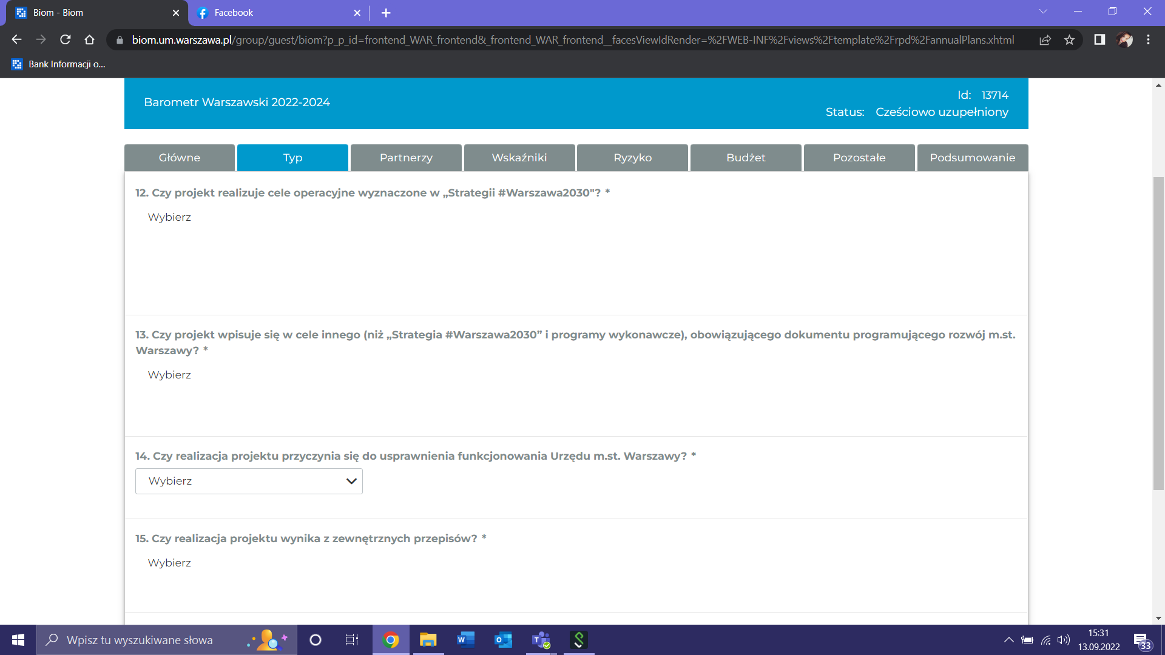The width and height of the screenshot is (1165, 655).
Task: Open Chrome three-dot menu
Action: (x=1148, y=40)
